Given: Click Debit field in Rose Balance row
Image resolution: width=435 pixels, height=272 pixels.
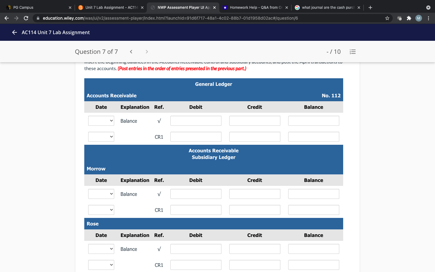Looking at the screenshot, I should click(x=196, y=249).
